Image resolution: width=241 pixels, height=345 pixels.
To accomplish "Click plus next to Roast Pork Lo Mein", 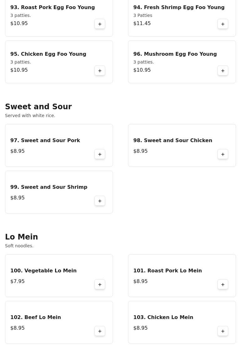I will (223, 285).
